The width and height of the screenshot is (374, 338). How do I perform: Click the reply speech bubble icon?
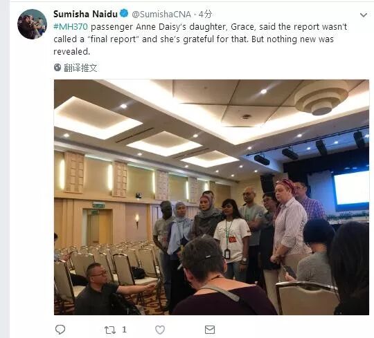[60, 330]
